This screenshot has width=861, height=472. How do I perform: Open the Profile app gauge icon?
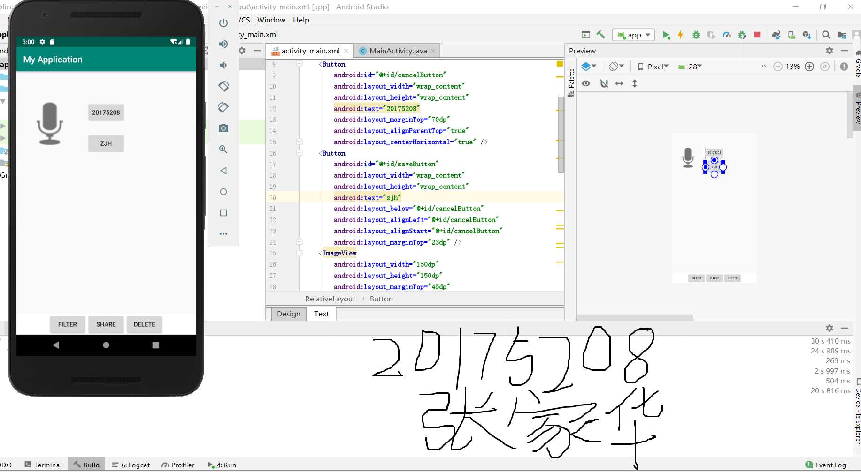[727, 35]
